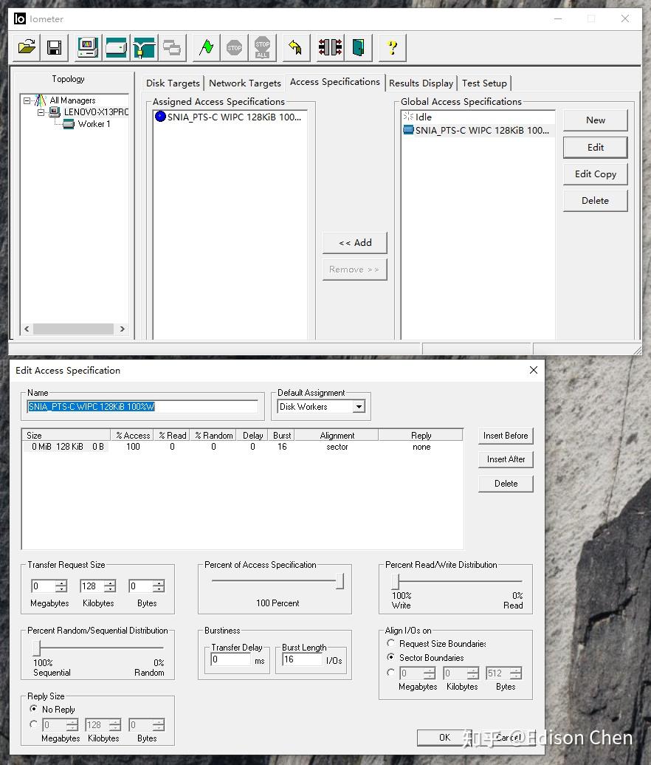Save the test configuration file
The image size is (651, 765).
click(x=55, y=47)
